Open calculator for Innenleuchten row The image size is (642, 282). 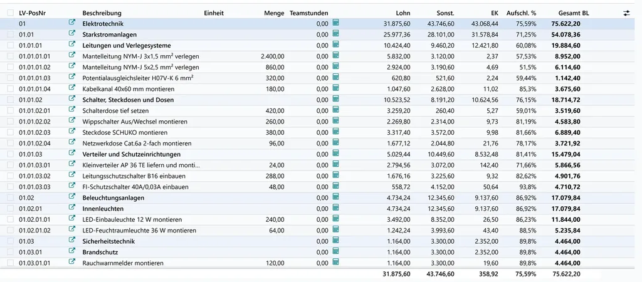[336, 207]
